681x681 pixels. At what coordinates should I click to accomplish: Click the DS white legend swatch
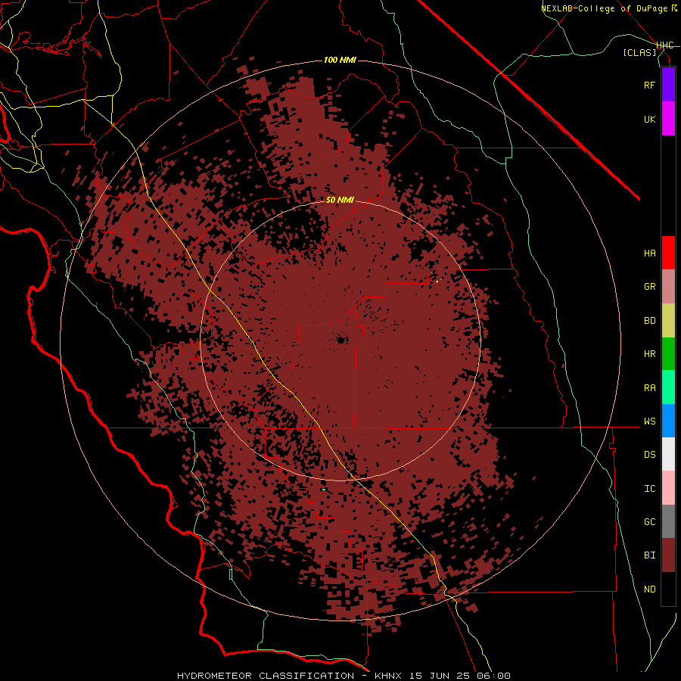(668, 454)
